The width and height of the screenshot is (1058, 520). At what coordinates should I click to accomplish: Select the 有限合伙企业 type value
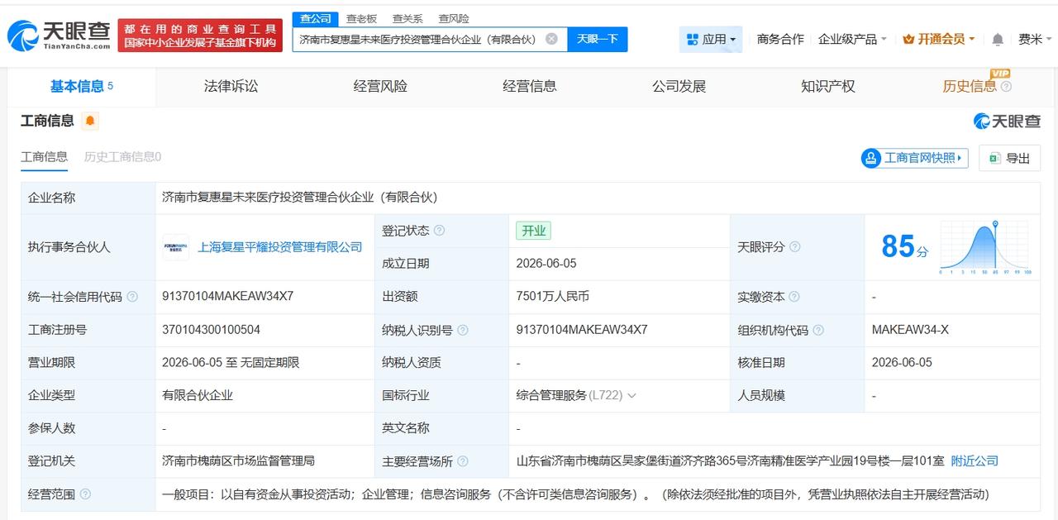point(198,396)
